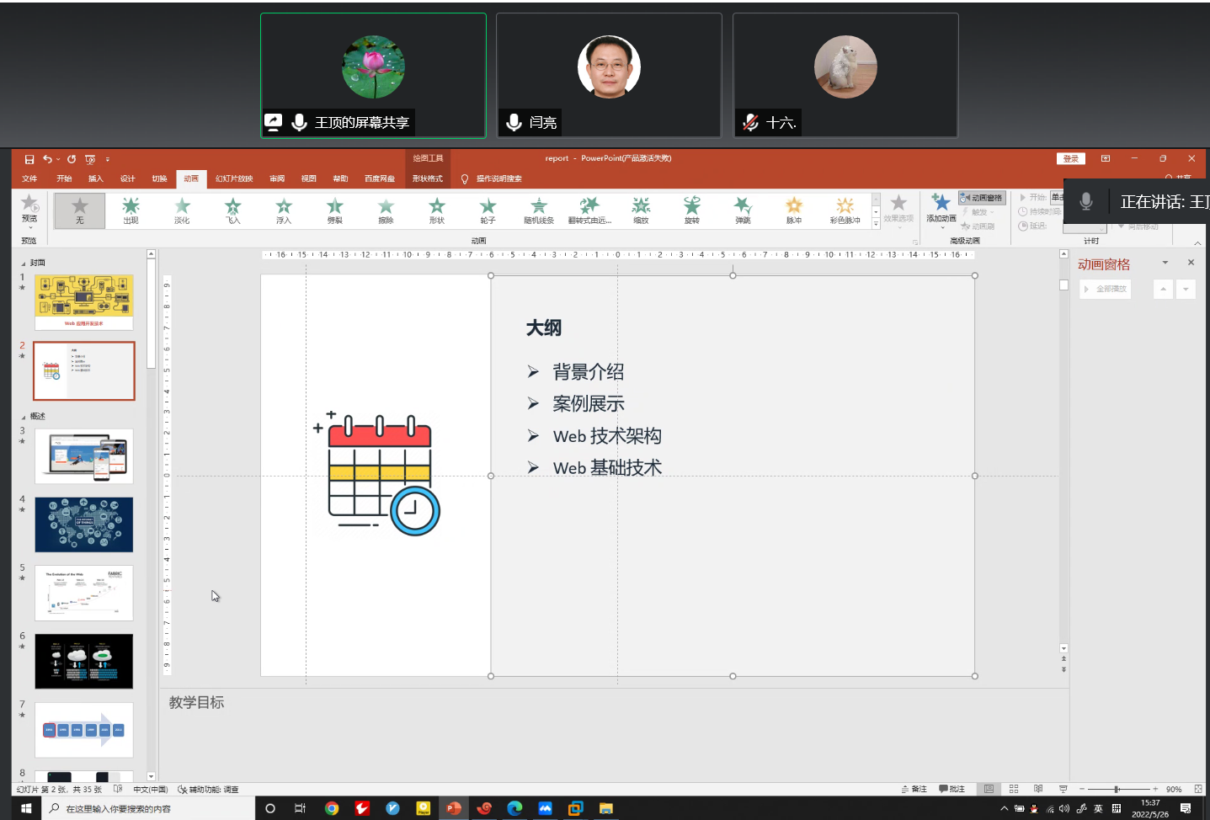Viewport: 1210px width, 820px height.
Task: Expand the animation gallery more arrow
Action: pyautogui.click(x=876, y=224)
